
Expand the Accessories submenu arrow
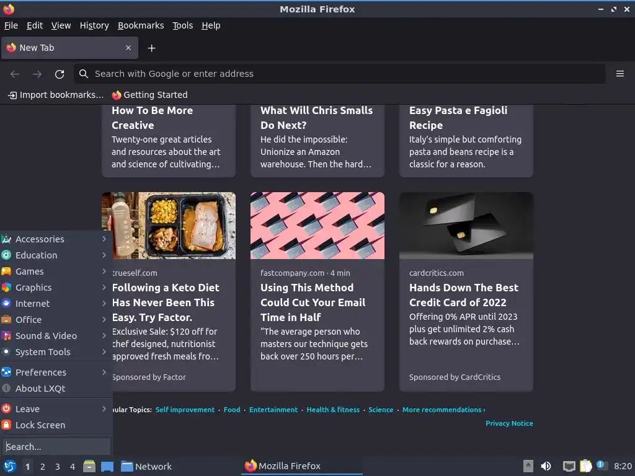(x=104, y=239)
